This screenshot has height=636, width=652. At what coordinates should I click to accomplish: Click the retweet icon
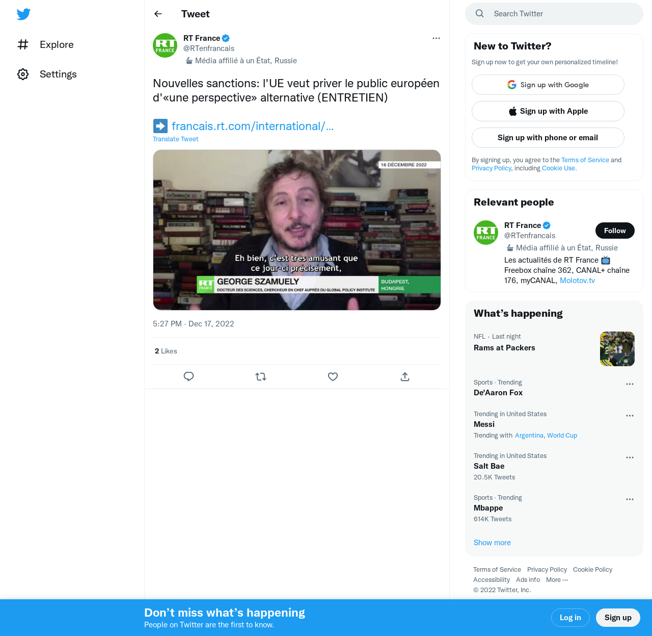click(261, 376)
